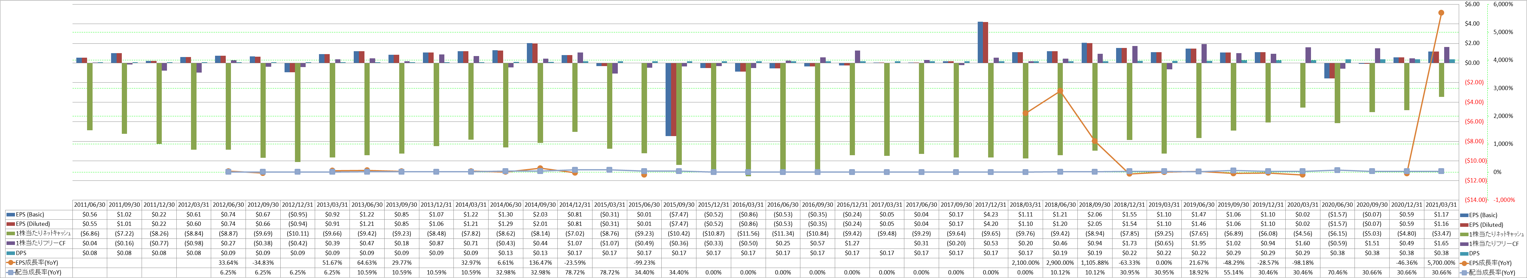Click the 2020/06/30 date column header
Screen dimensions: 1527x278
(1337, 205)
